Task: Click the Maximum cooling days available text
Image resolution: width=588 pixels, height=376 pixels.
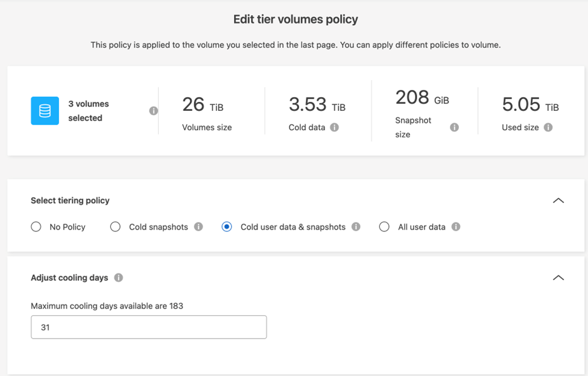Action: tap(107, 306)
